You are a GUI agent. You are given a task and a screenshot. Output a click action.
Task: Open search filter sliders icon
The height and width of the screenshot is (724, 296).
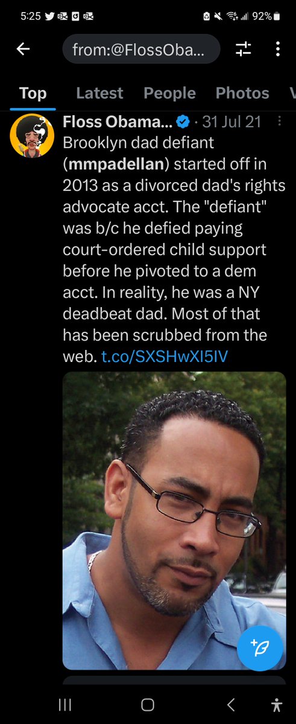[x=244, y=49]
